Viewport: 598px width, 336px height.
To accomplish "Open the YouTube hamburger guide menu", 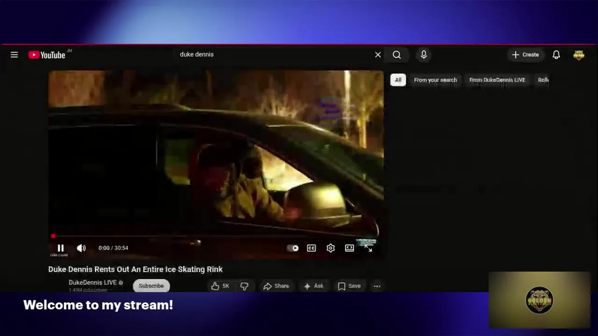I will (x=14, y=55).
